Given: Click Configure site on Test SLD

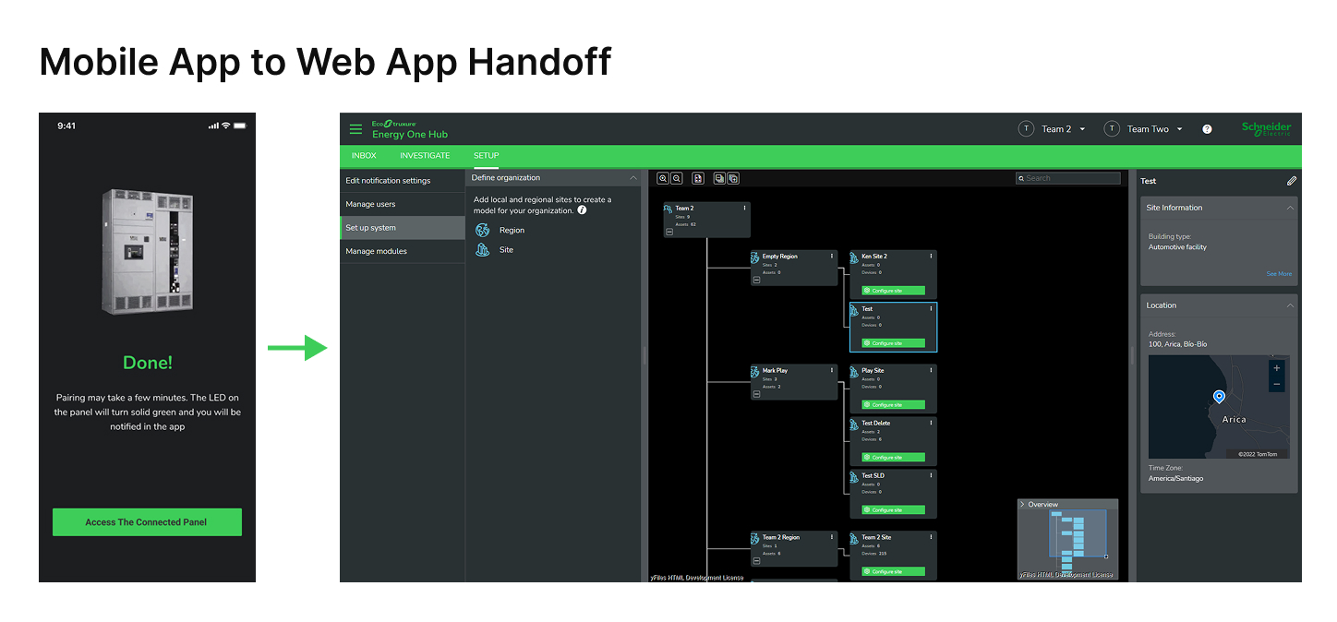Looking at the screenshot, I should click(893, 510).
